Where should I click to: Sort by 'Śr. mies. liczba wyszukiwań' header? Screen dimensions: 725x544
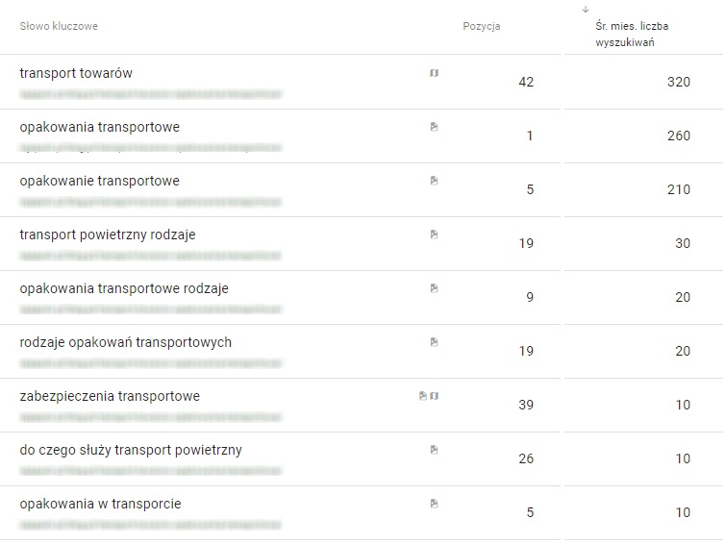631,35
